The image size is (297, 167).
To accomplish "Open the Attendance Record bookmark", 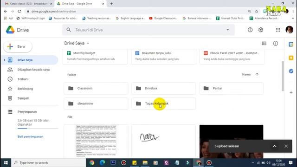I will coord(264,18).
